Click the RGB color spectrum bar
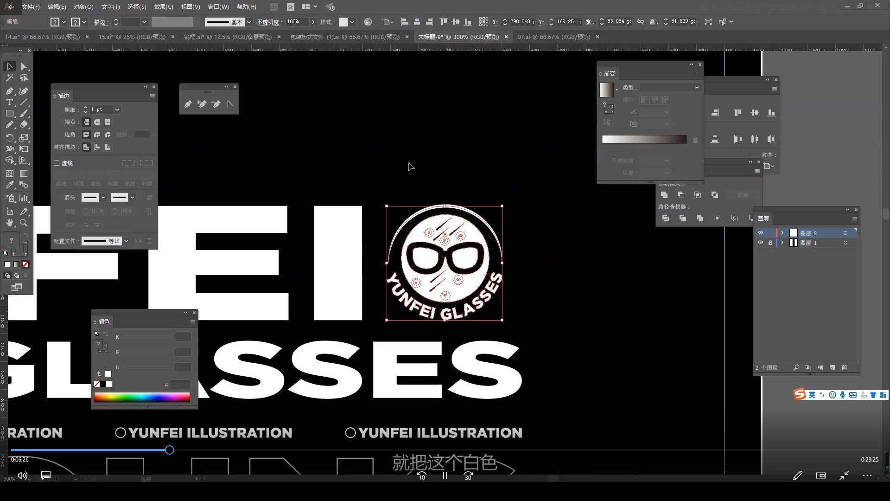Viewport: 890px width, 501px height. [142, 397]
